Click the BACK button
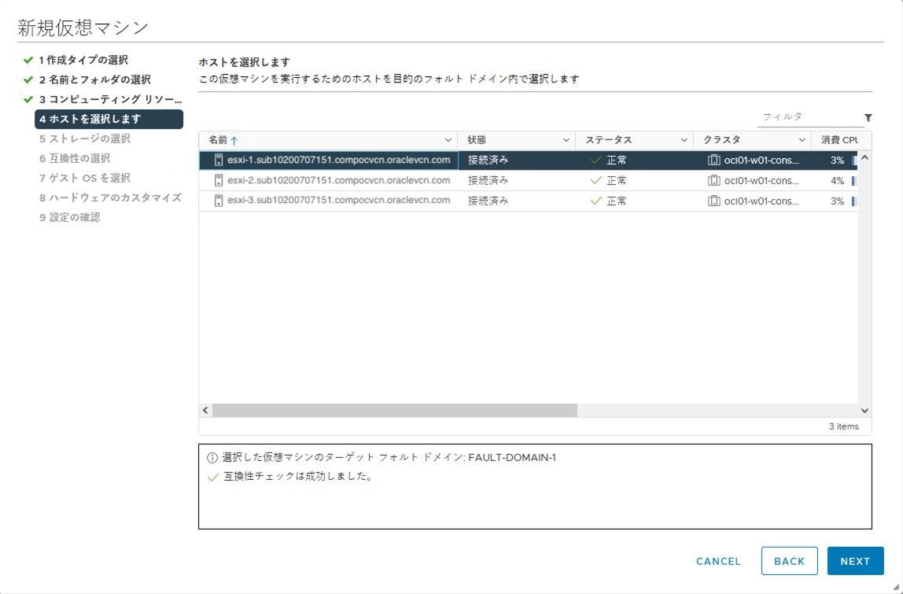 coord(789,561)
